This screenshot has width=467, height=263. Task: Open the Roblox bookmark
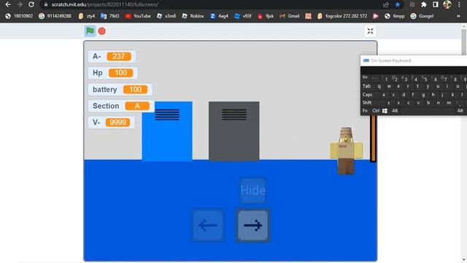point(193,16)
